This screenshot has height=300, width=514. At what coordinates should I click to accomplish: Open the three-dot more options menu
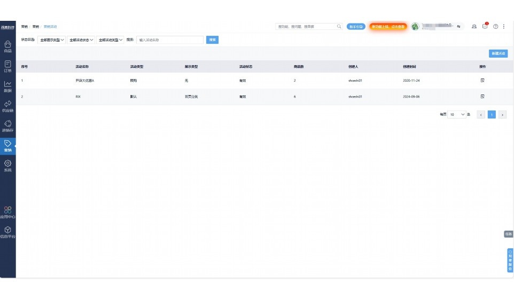(503, 26)
